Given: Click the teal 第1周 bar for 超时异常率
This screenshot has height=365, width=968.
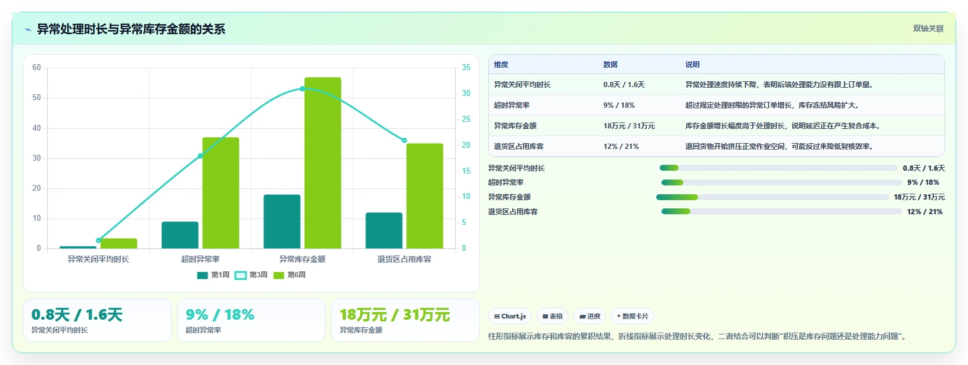Looking at the screenshot, I should click(x=180, y=235).
